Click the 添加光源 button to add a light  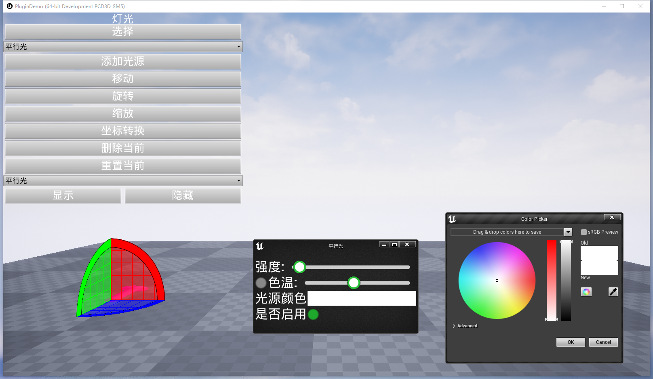click(122, 61)
